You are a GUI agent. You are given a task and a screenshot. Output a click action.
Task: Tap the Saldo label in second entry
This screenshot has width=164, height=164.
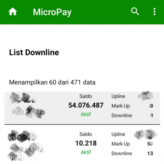pyautogui.click(x=86, y=134)
